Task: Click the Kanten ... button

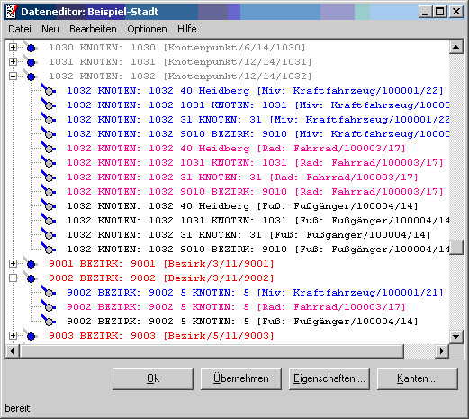Action: [x=418, y=378]
